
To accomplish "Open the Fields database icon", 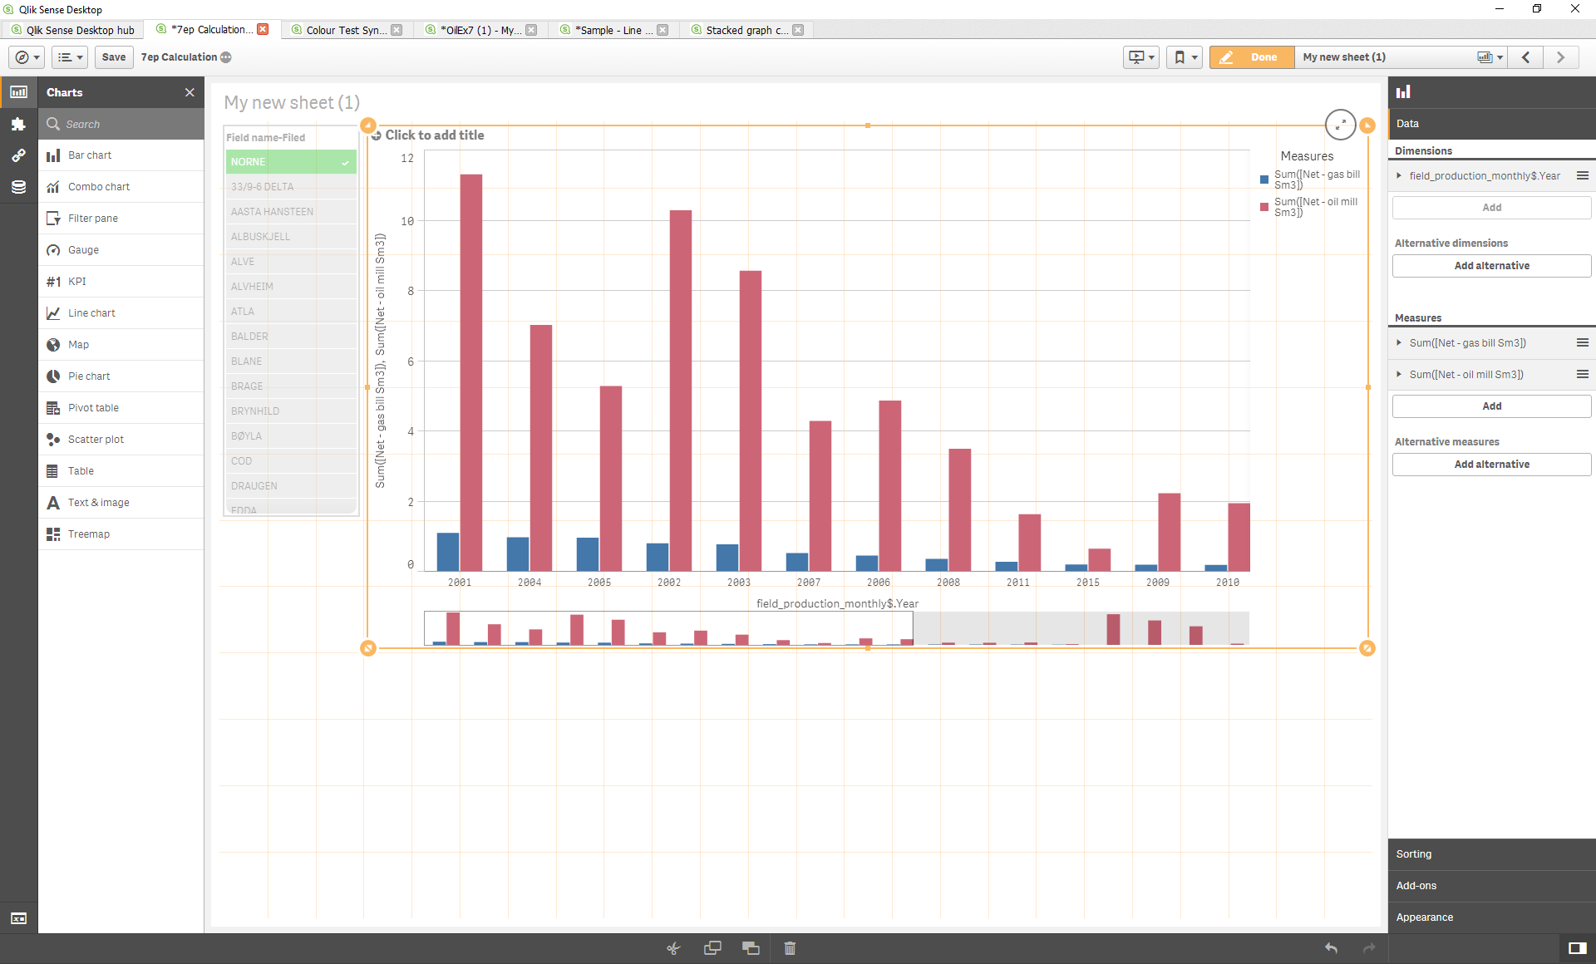I will (18, 187).
